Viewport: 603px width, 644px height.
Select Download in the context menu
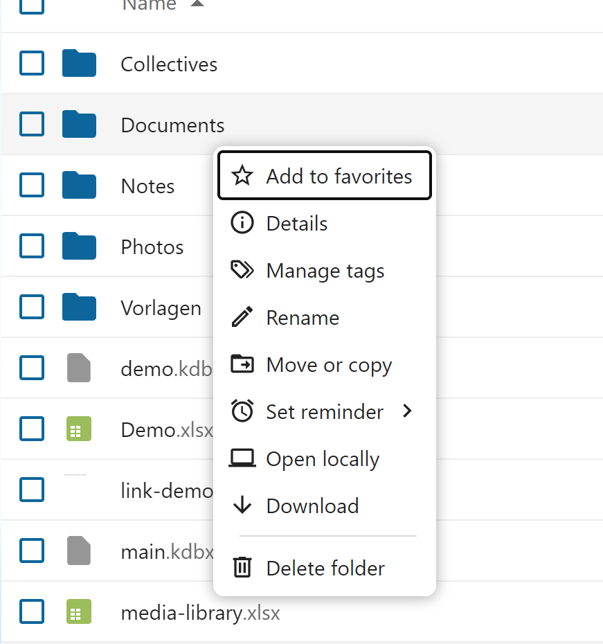tap(312, 506)
